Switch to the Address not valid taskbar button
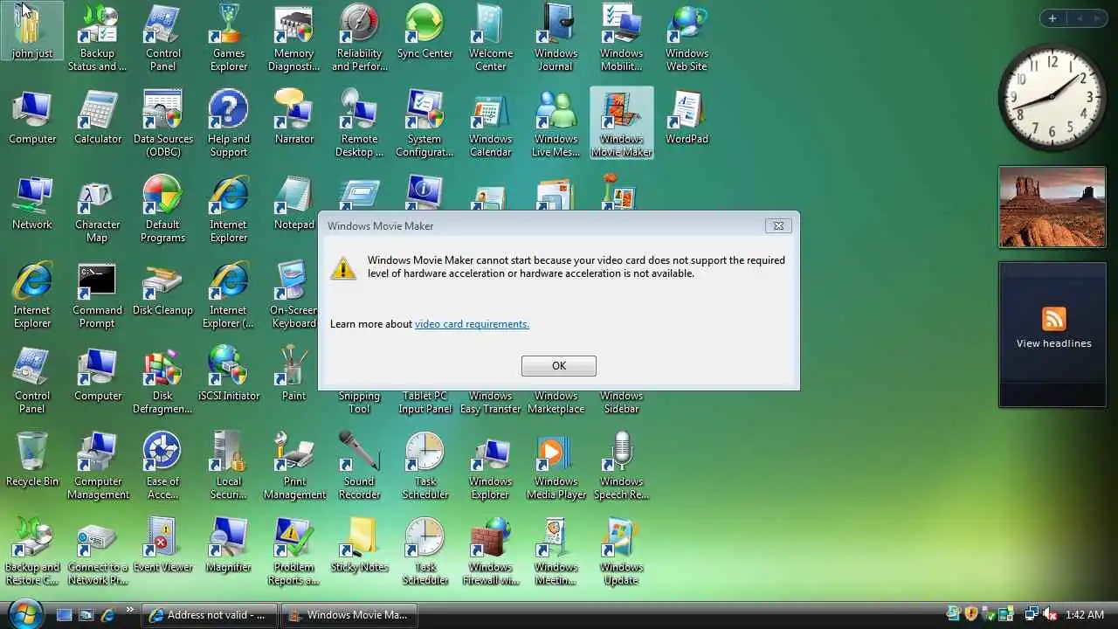 coord(210,615)
